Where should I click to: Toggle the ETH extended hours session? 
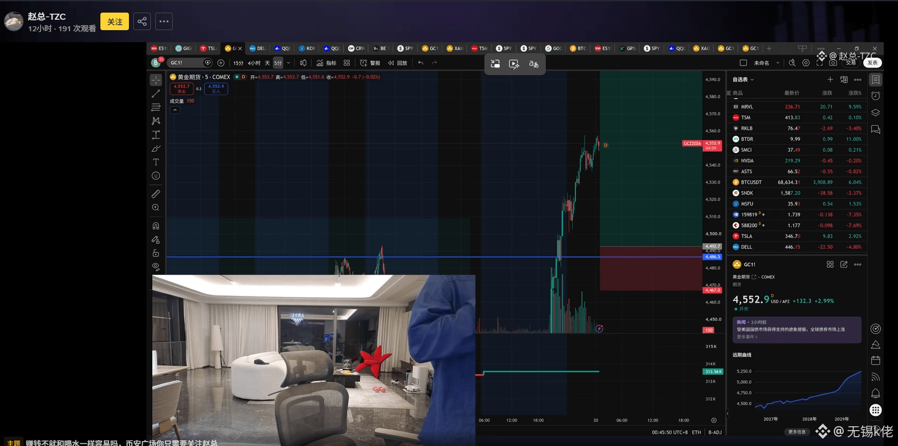(697, 432)
